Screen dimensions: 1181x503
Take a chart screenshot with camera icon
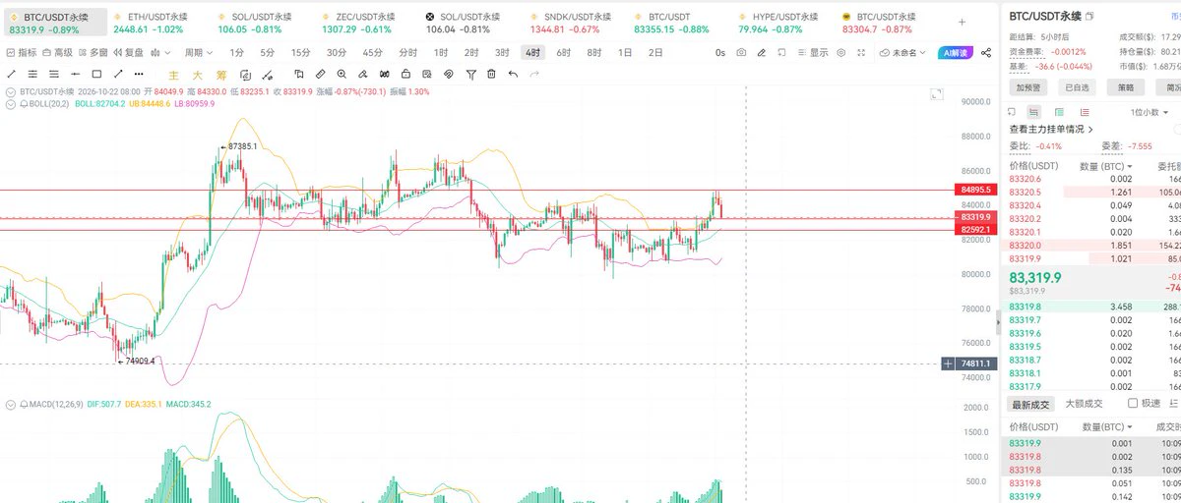(x=741, y=53)
